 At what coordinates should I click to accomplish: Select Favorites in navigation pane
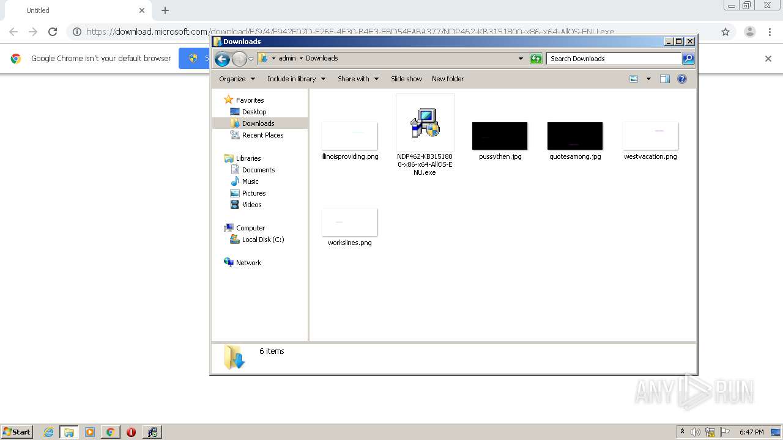(250, 100)
